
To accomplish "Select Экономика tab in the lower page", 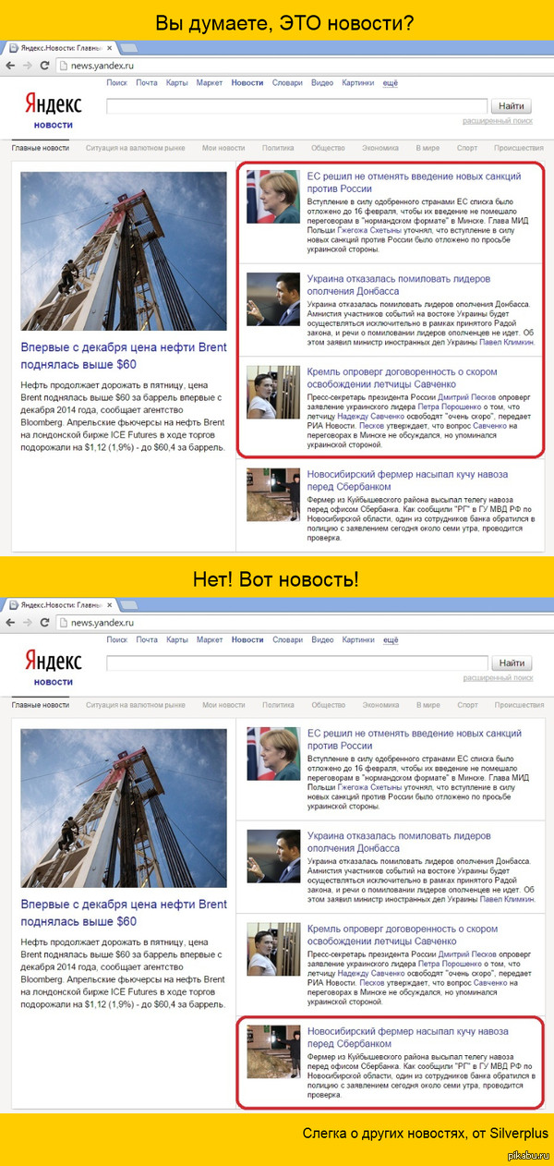I will 379,705.
